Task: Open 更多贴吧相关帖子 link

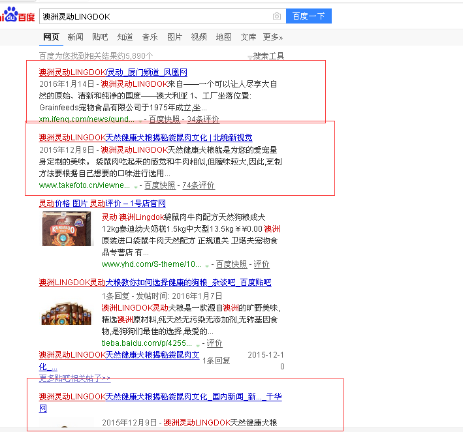Action: [74, 378]
